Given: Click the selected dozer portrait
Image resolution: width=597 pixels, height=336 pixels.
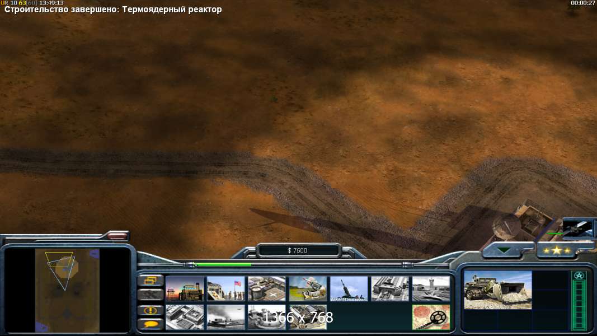Looking at the screenshot, I should click(x=497, y=290).
